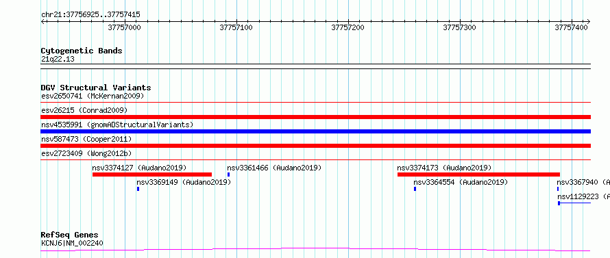This screenshot has height=258, width=610.
Task: Open esv2723409 (Wong2012b) variant label
Action: pos(86,153)
